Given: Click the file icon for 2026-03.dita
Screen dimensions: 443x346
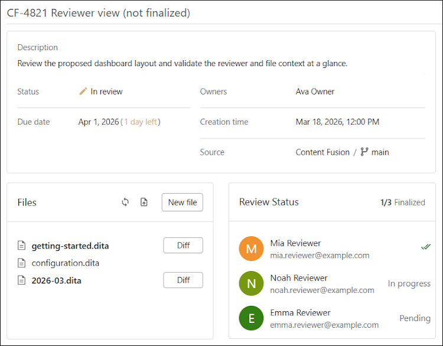Looking at the screenshot, I should click(22, 280).
